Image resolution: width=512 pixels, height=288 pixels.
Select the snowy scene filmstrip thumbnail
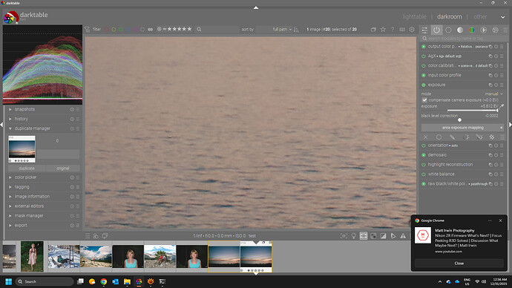point(64,257)
